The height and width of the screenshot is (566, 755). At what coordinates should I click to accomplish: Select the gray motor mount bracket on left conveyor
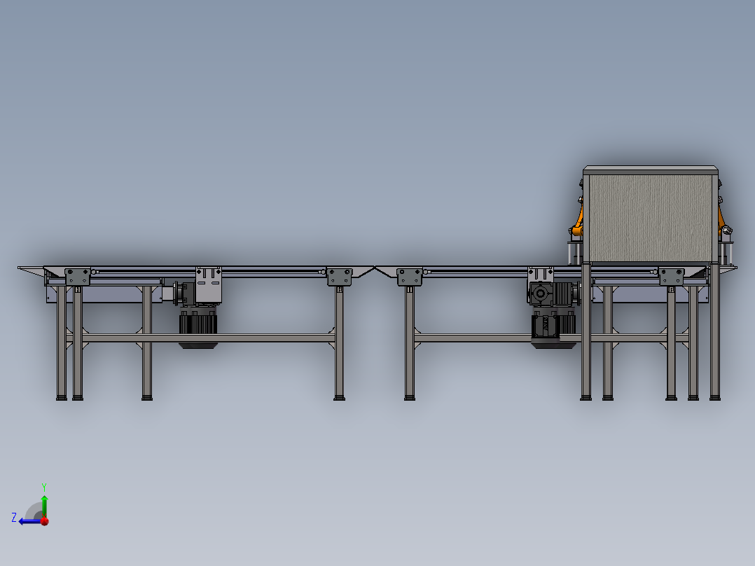[209, 285]
